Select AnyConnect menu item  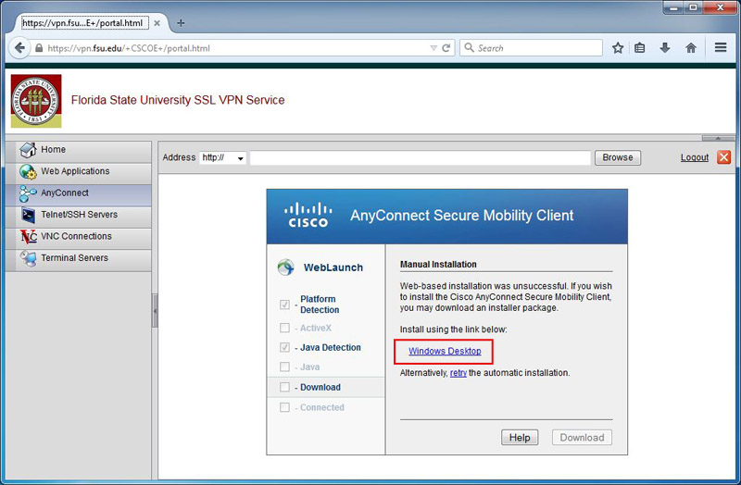[x=79, y=193]
